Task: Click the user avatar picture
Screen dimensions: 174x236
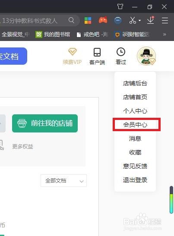Action: pyautogui.click(x=146, y=56)
